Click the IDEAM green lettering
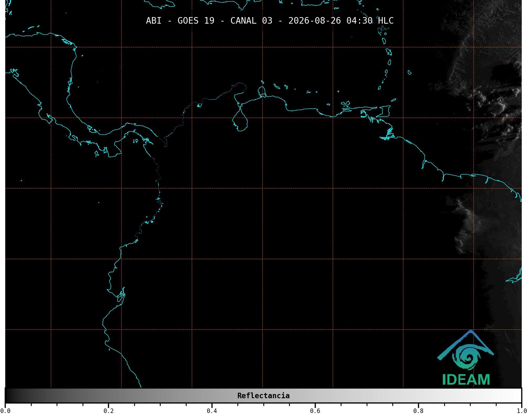The height and width of the screenshot is (414, 527). tap(466, 380)
